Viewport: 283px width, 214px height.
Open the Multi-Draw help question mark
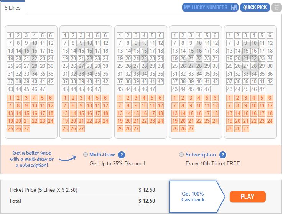122,155
